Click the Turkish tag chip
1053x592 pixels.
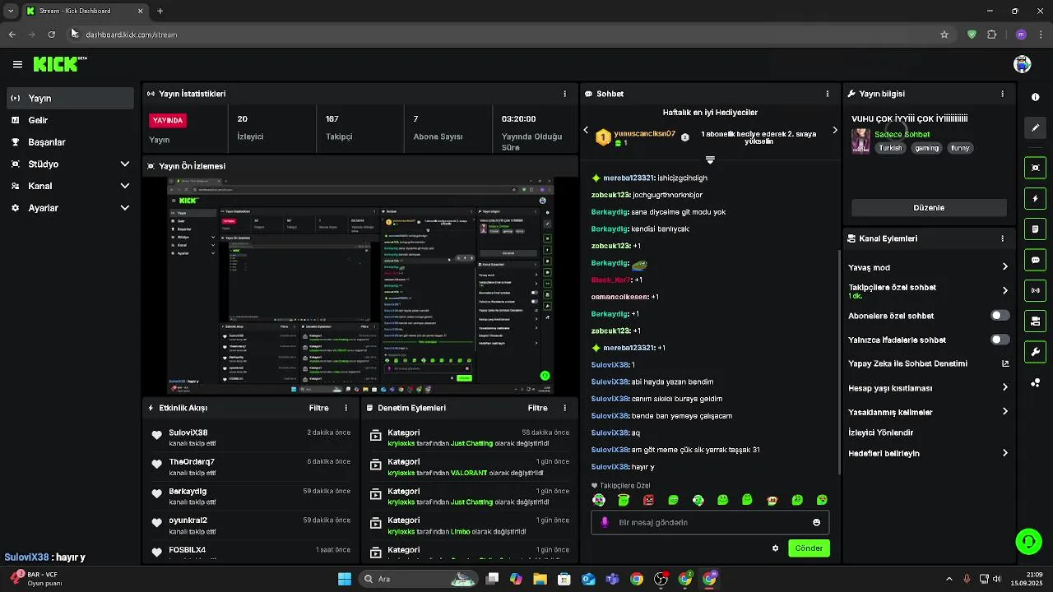(x=890, y=148)
